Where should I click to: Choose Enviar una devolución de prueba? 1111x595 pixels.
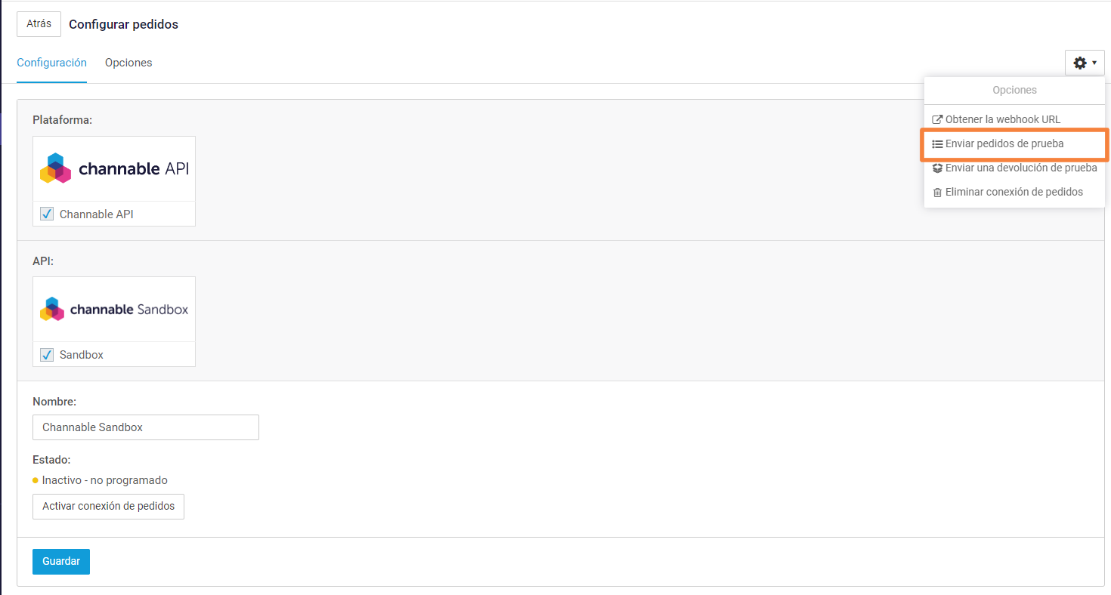(x=1021, y=168)
